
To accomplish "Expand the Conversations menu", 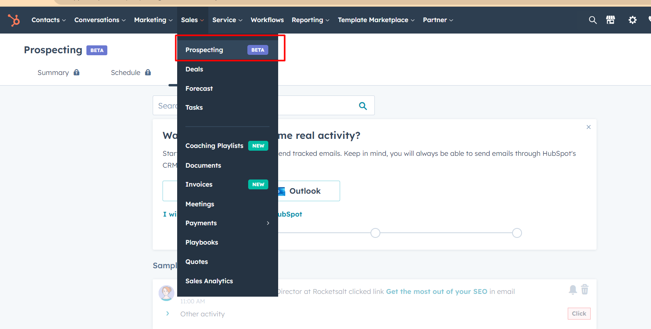I will tap(100, 20).
